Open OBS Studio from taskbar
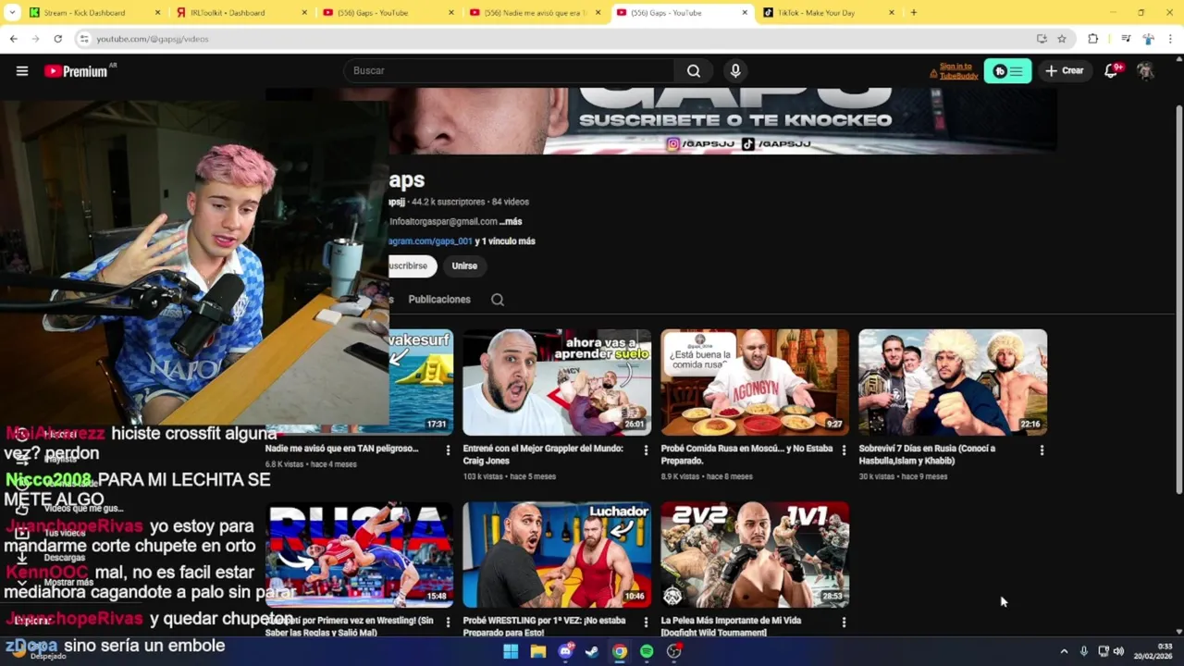Image resolution: width=1184 pixels, height=666 pixels. click(674, 651)
